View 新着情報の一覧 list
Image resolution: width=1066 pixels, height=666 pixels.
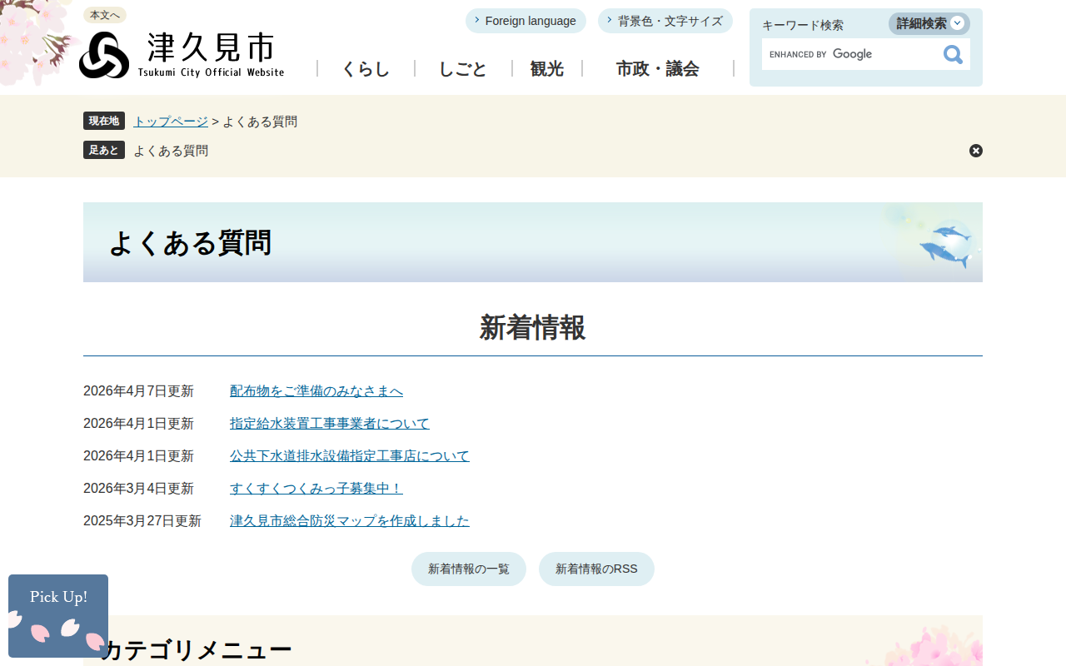(x=469, y=569)
